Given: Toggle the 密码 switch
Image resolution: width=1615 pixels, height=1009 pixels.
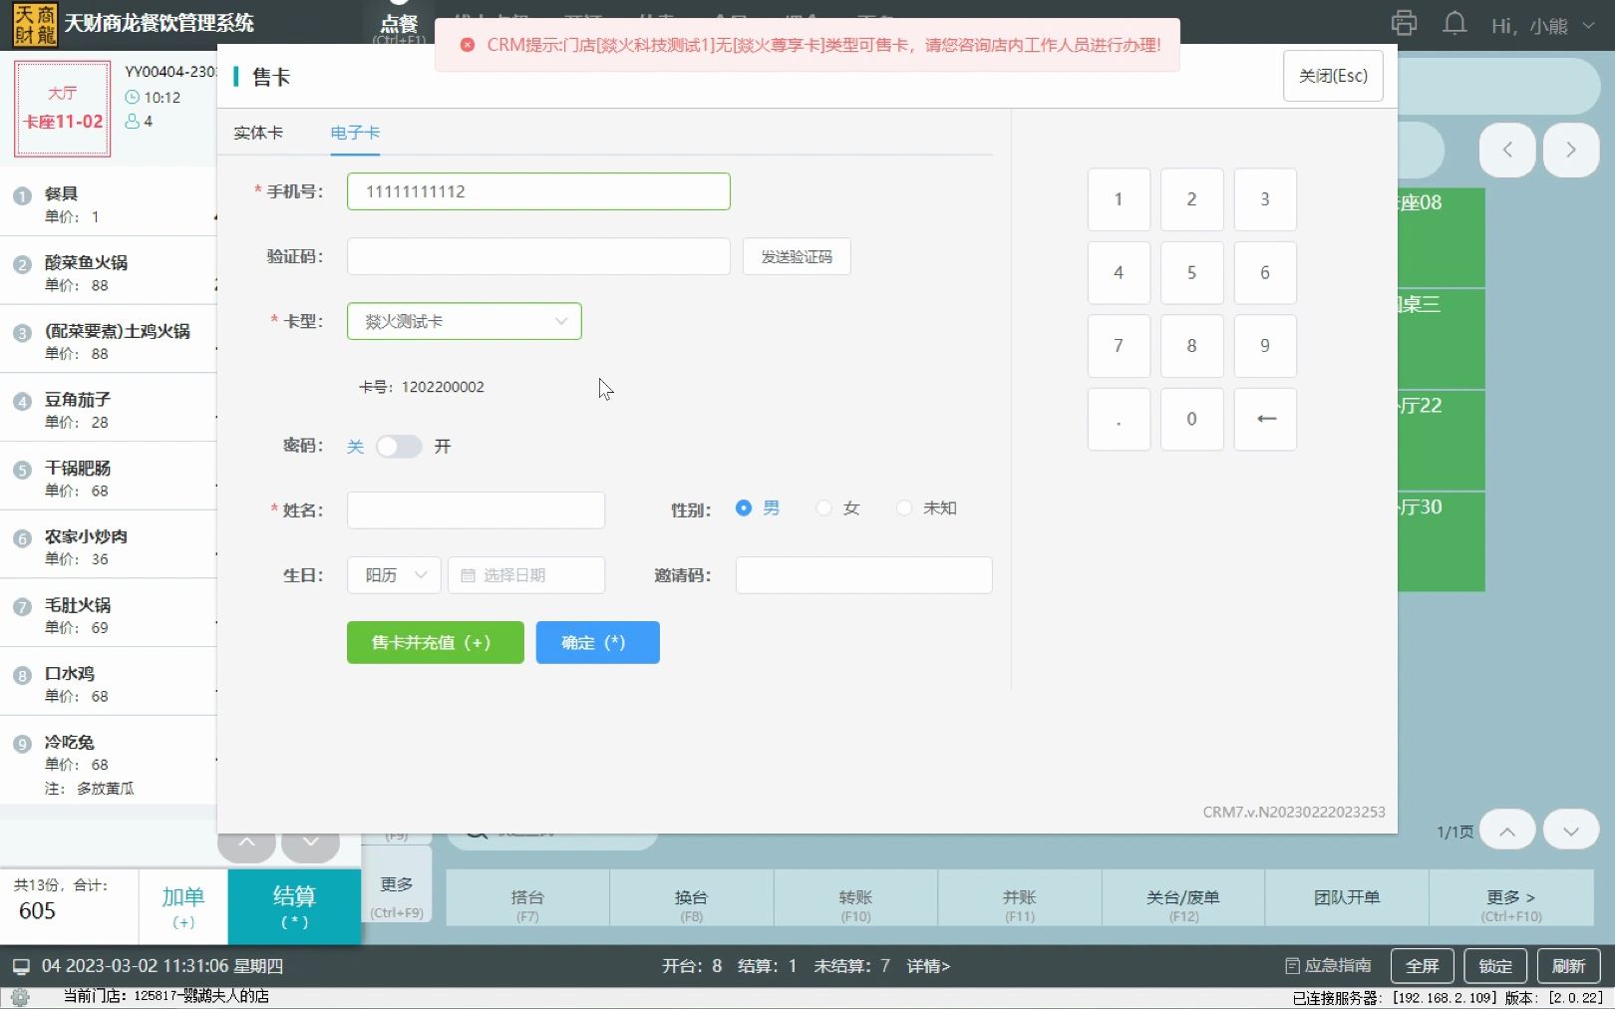Looking at the screenshot, I should point(399,447).
